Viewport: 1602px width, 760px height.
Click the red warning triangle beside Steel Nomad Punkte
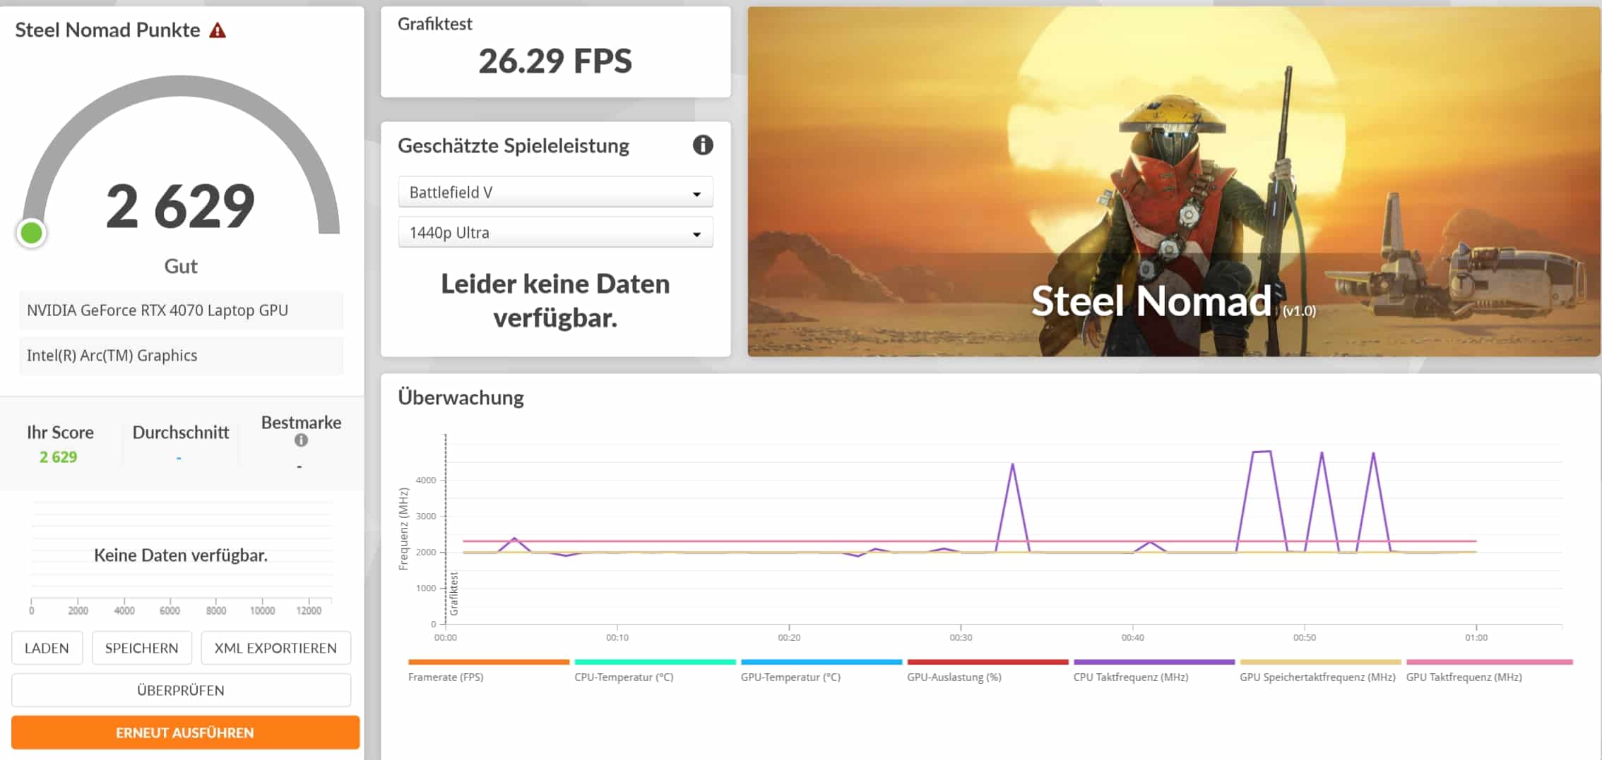tap(218, 31)
